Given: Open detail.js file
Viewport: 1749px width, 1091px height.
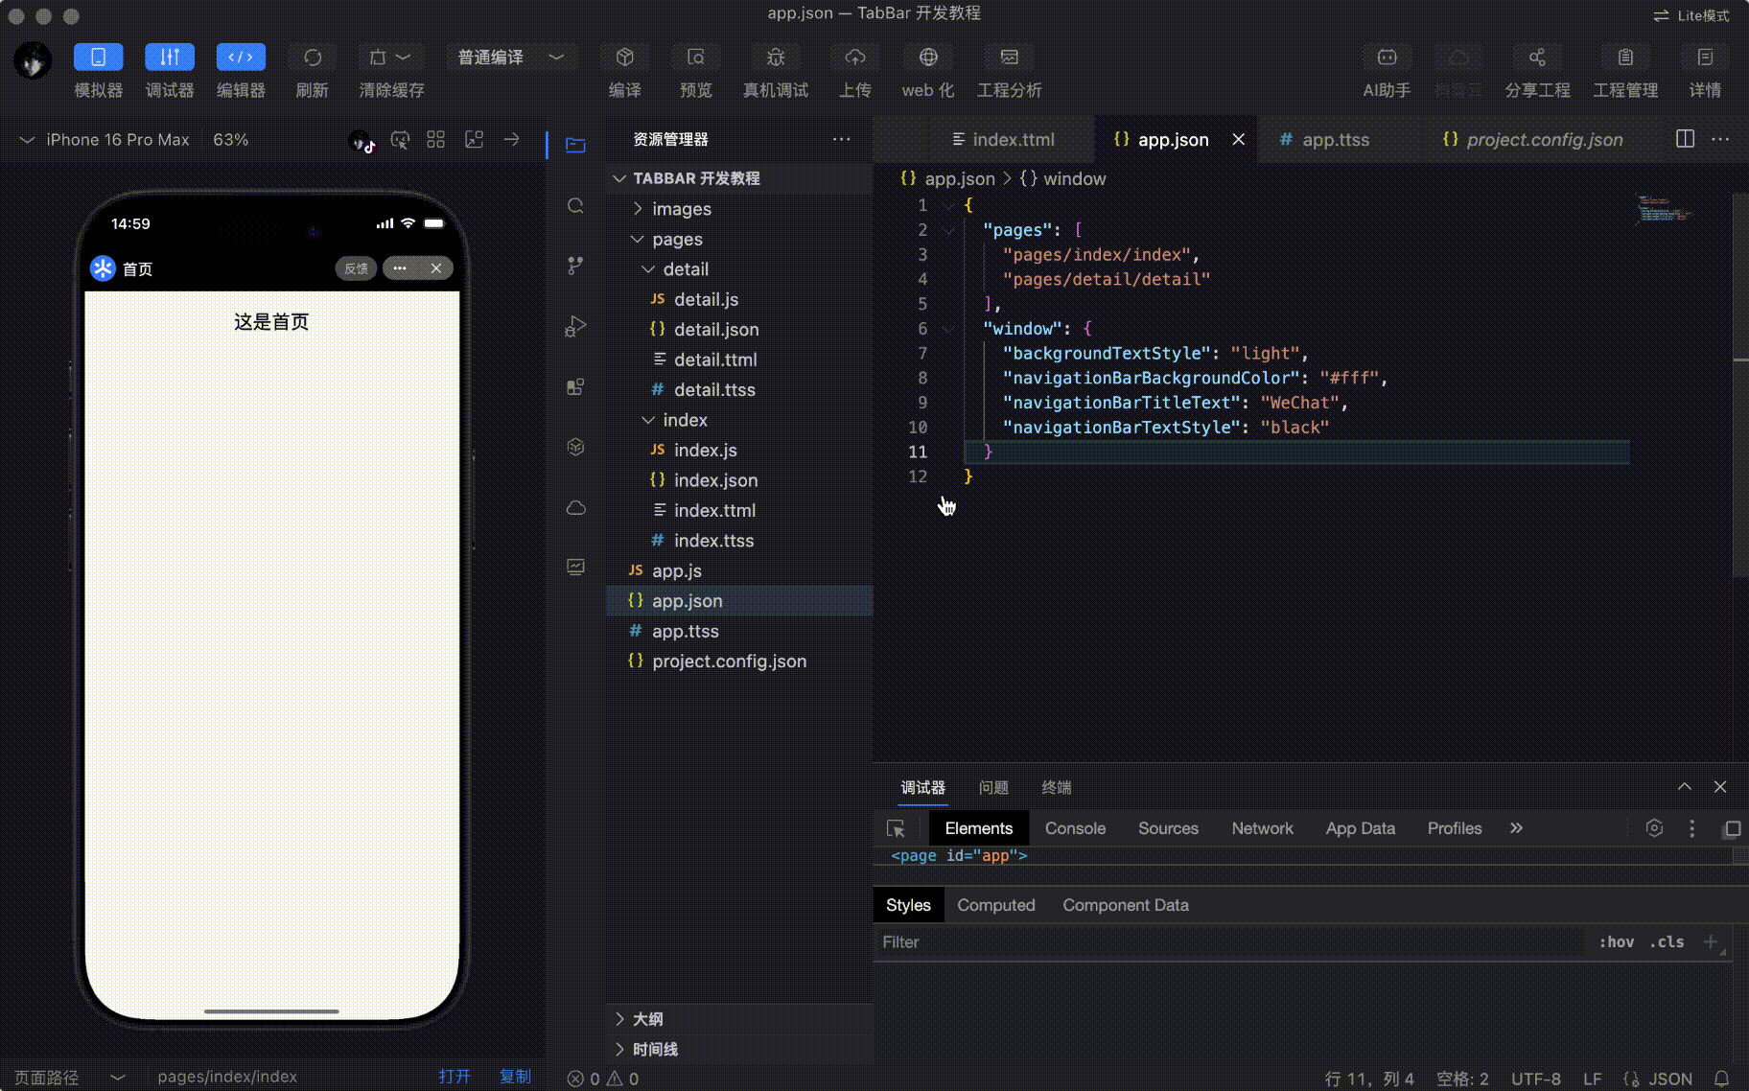Looking at the screenshot, I should (x=739, y=299).
